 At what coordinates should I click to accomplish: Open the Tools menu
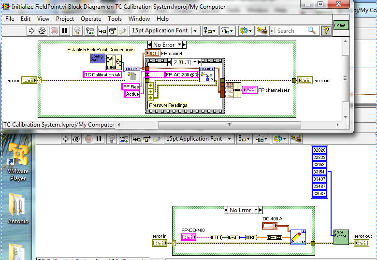pos(115,19)
